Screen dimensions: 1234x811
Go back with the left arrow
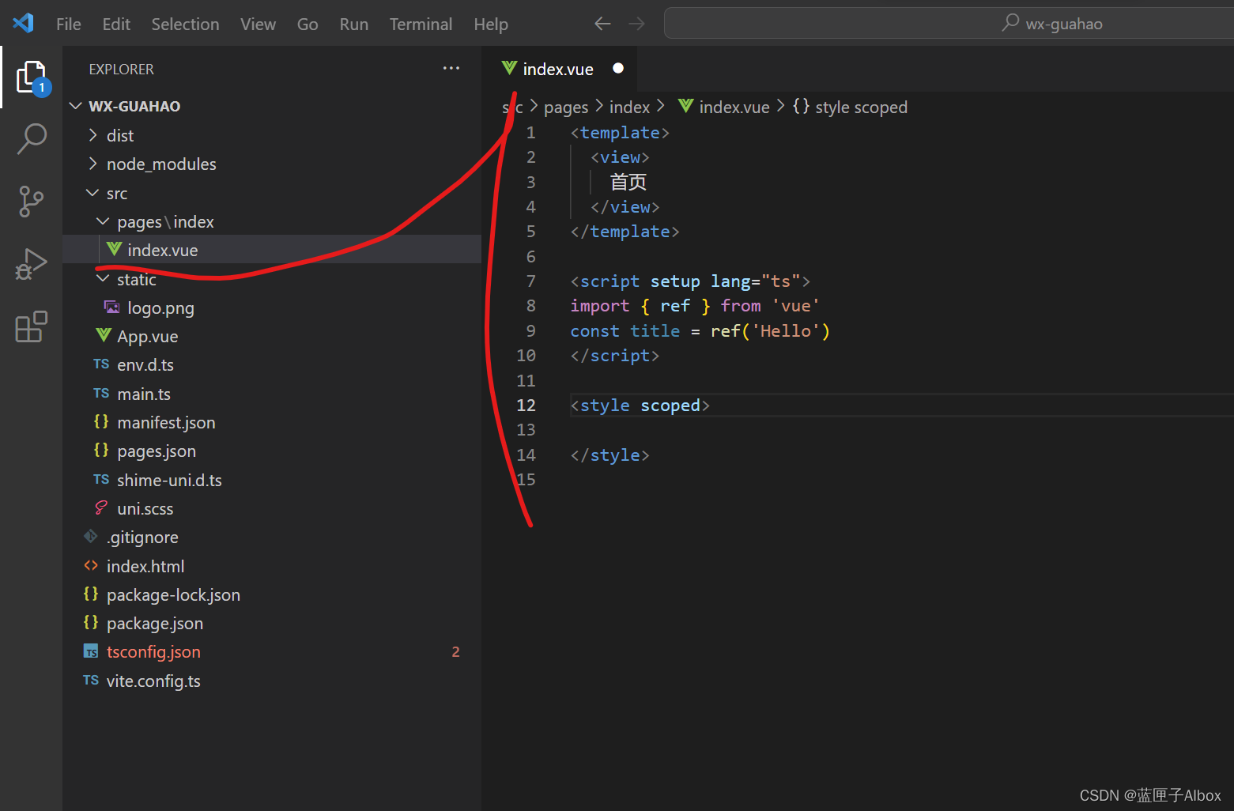(602, 24)
